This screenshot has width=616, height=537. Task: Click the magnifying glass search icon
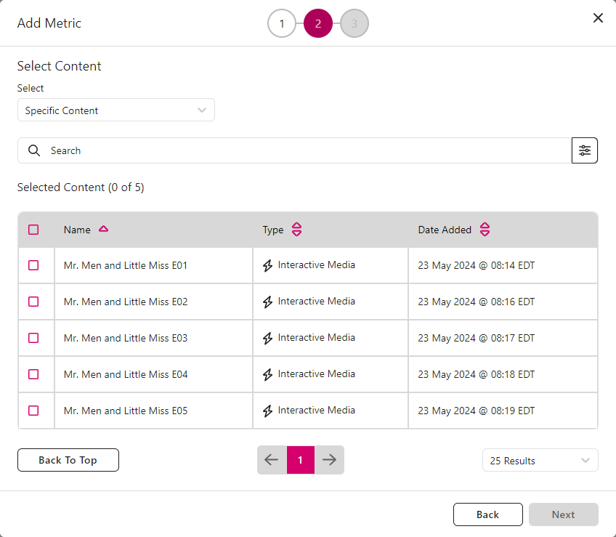click(34, 150)
